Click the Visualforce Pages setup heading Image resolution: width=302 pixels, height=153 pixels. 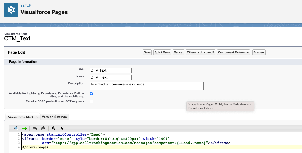(44, 12)
